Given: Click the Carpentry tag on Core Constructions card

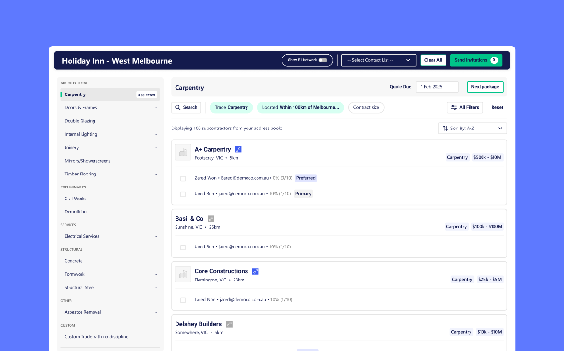Looking at the screenshot, I should (462, 280).
